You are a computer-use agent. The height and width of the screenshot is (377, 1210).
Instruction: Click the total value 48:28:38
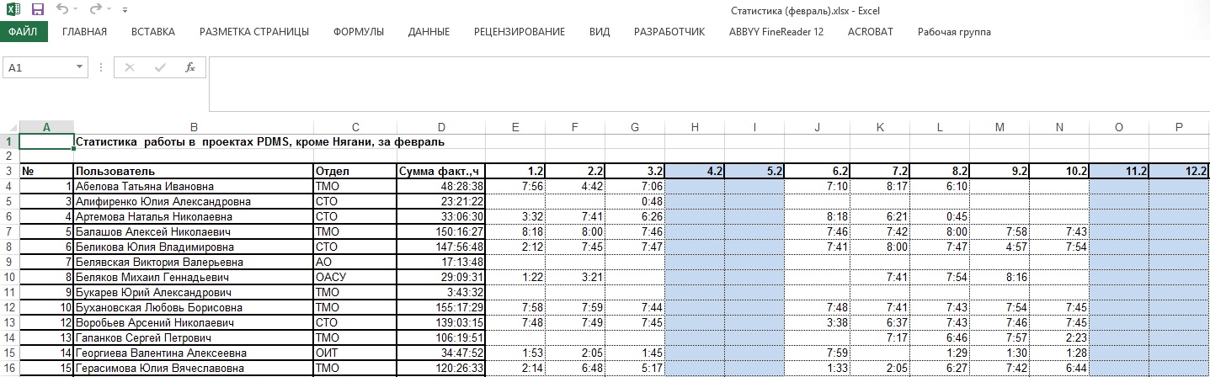(441, 186)
